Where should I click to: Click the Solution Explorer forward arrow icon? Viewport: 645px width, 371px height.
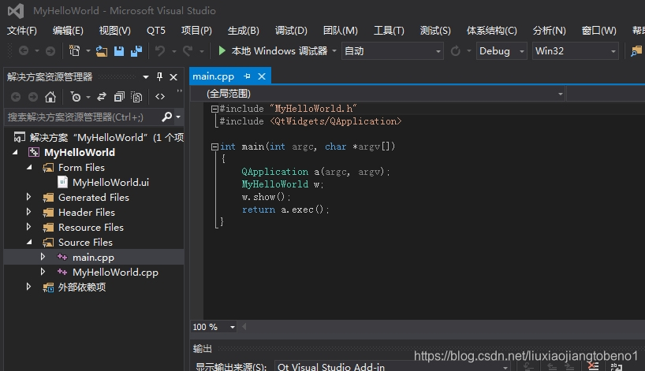(x=33, y=97)
